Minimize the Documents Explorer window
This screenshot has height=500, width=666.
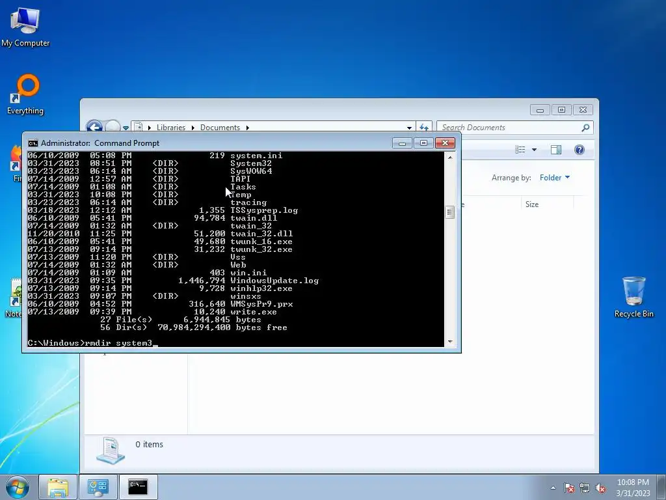540,110
